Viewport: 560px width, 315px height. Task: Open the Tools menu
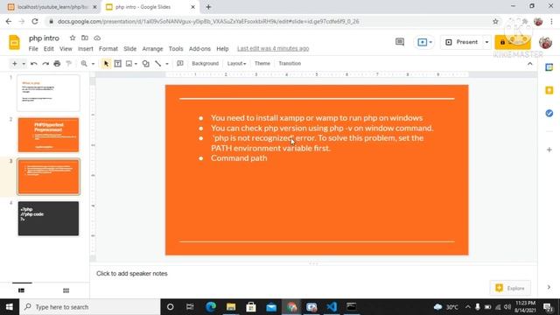tap(176, 49)
